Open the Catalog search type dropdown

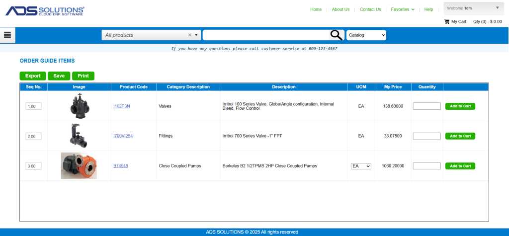point(366,35)
